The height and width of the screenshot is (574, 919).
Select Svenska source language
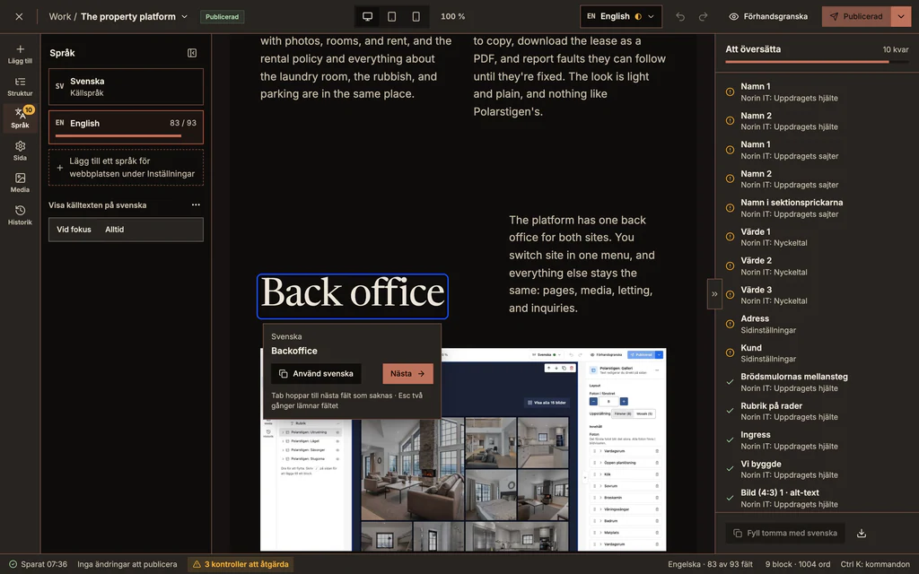click(126, 87)
